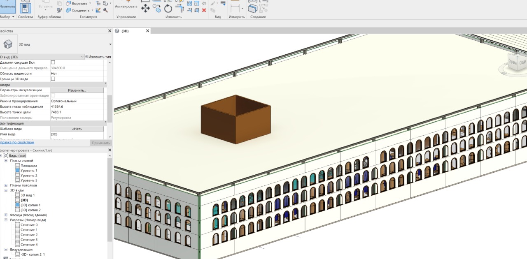Collapse the "Планы этажей" tree node
527x259 pixels.
point(6,161)
